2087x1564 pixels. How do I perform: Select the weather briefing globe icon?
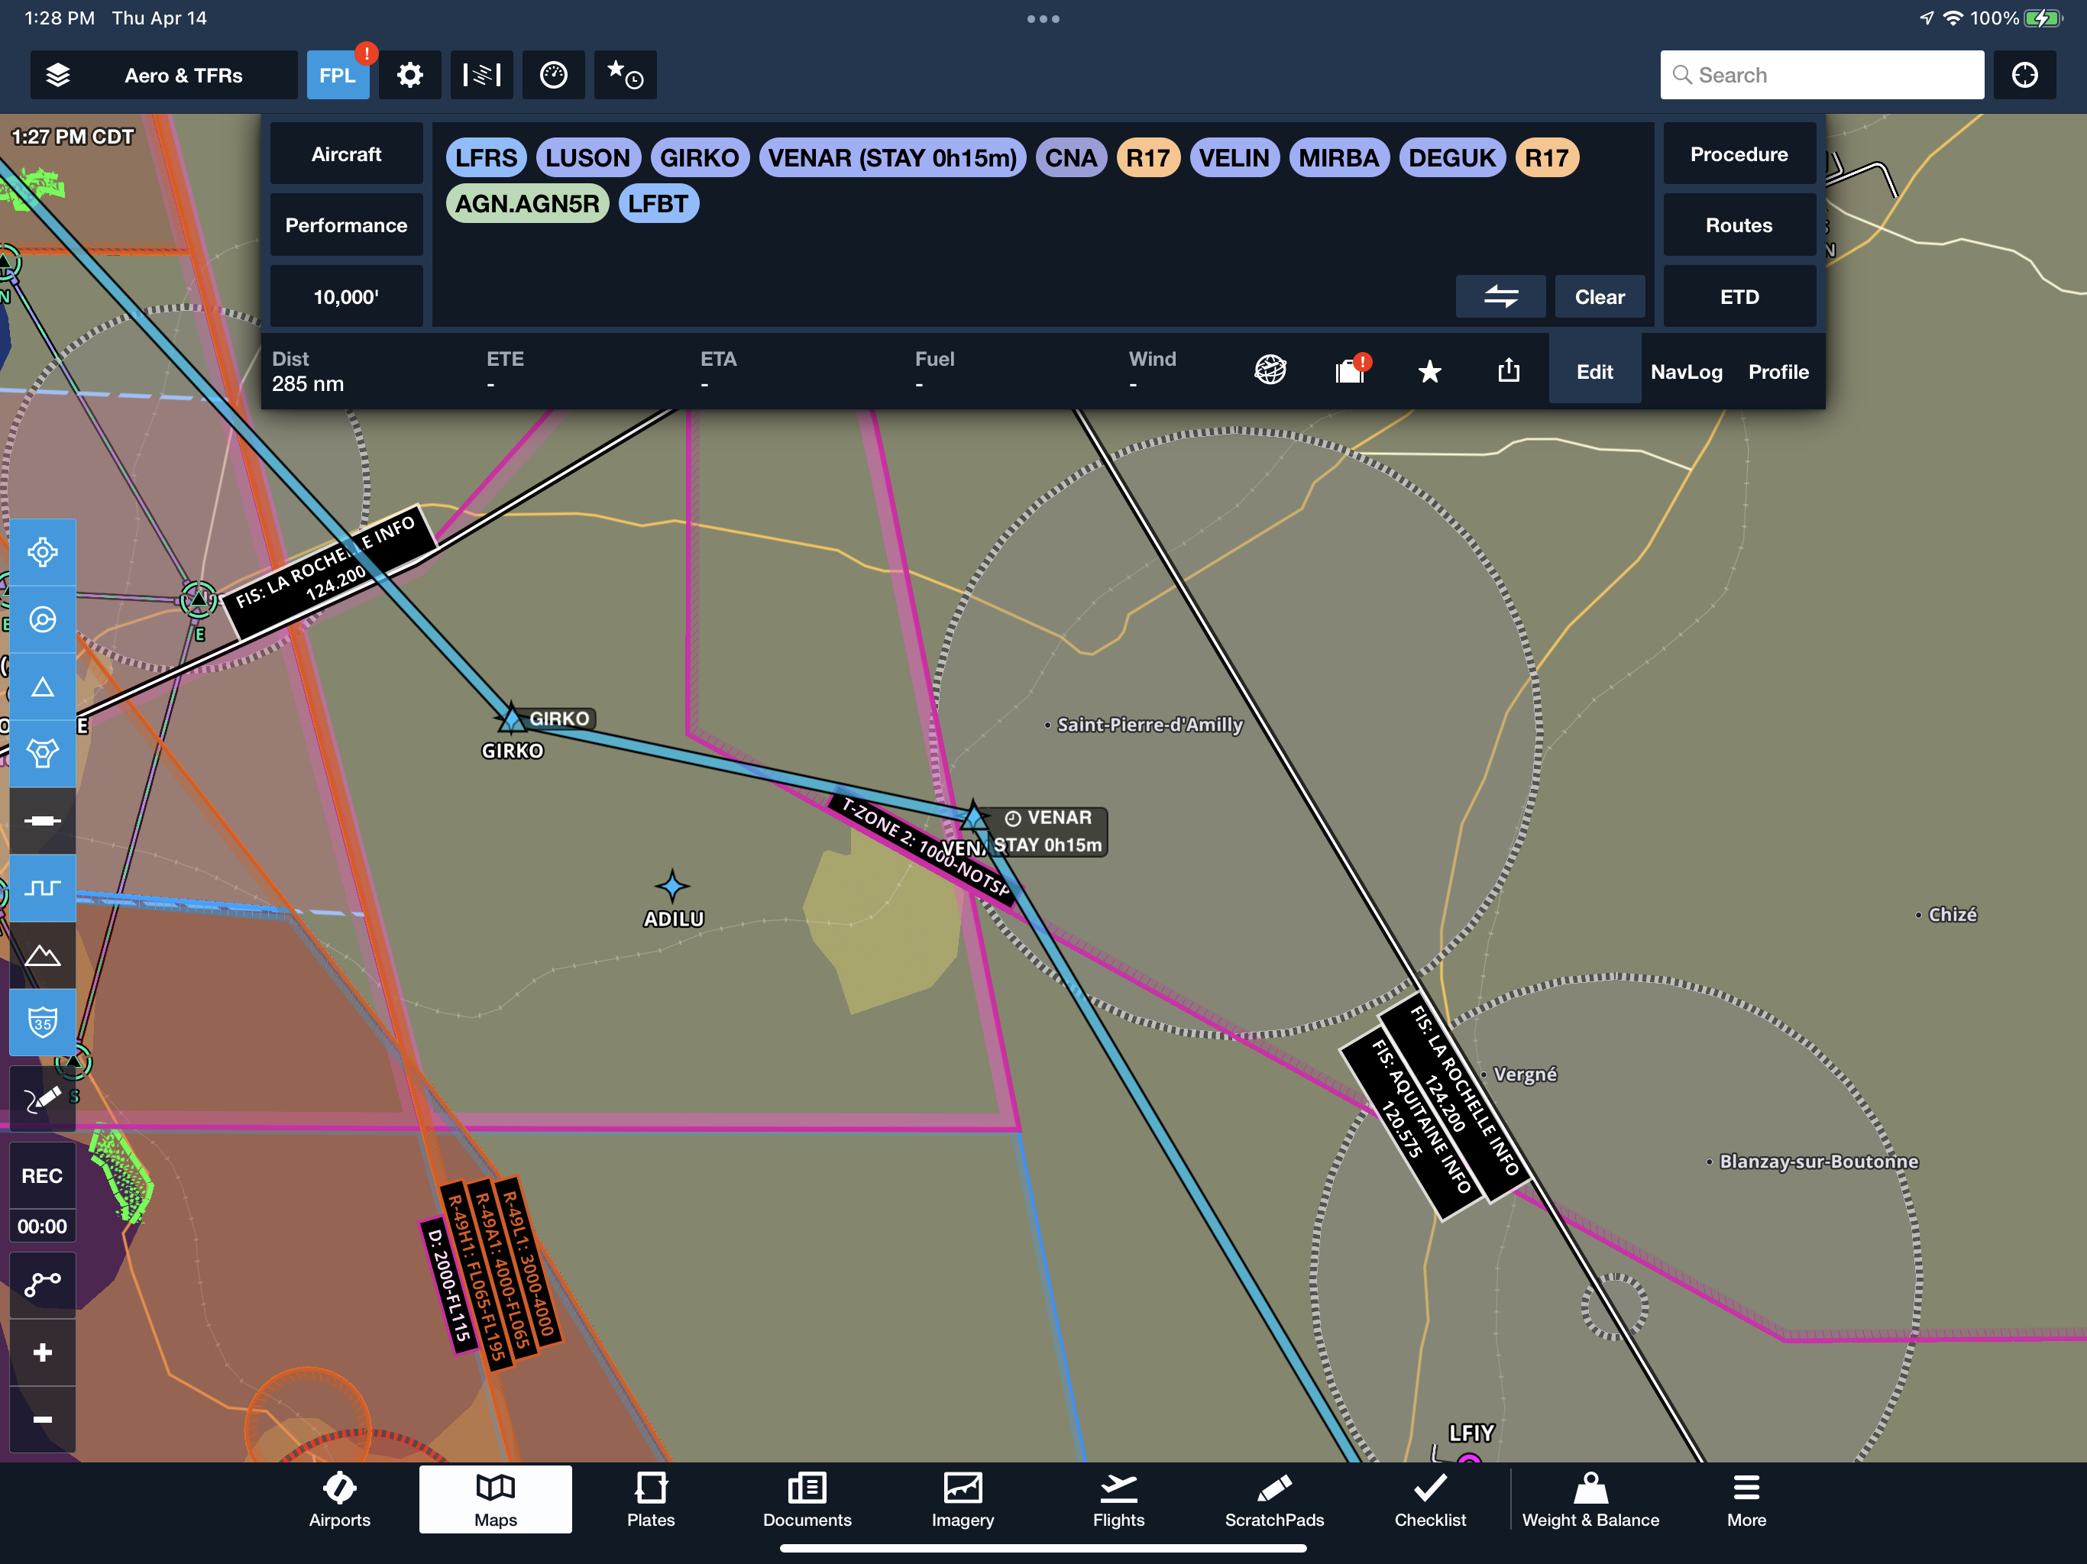point(1272,370)
